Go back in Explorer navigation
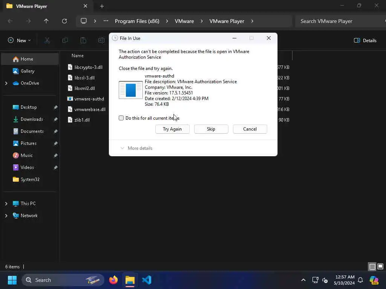386x289 pixels. (x=10, y=21)
